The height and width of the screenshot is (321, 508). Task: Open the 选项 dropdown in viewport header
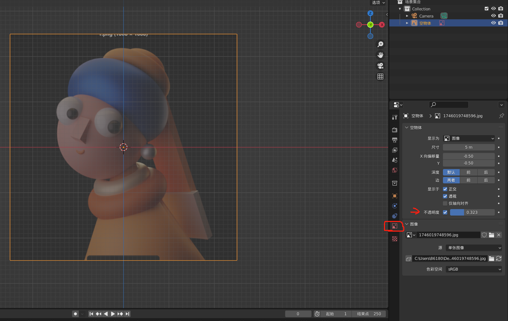[378, 3]
